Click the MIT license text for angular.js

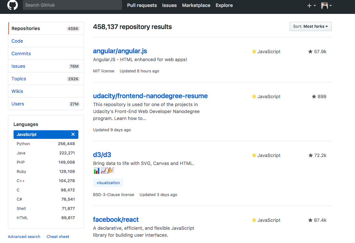tap(104, 71)
